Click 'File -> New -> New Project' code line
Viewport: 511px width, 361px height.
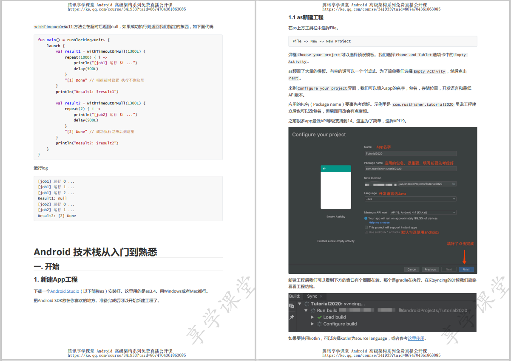322,41
